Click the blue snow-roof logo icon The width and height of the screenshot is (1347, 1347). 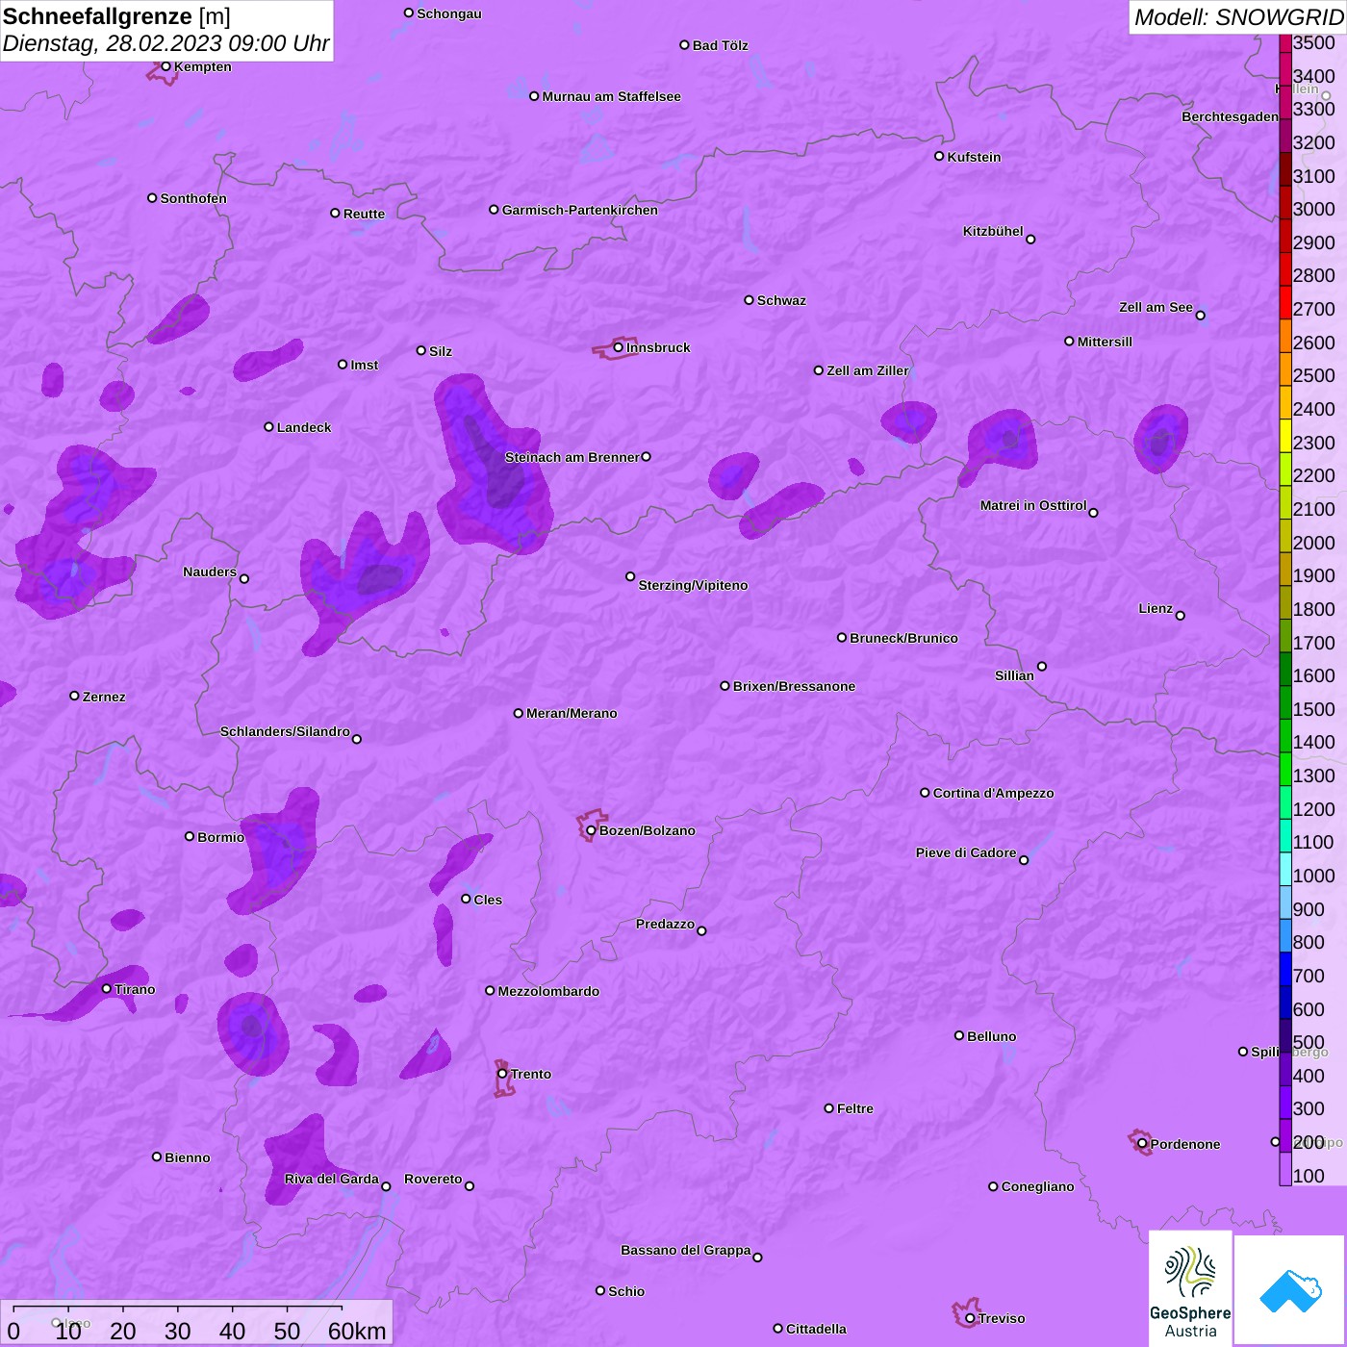pyautogui.click(x=1290, y=1290)
